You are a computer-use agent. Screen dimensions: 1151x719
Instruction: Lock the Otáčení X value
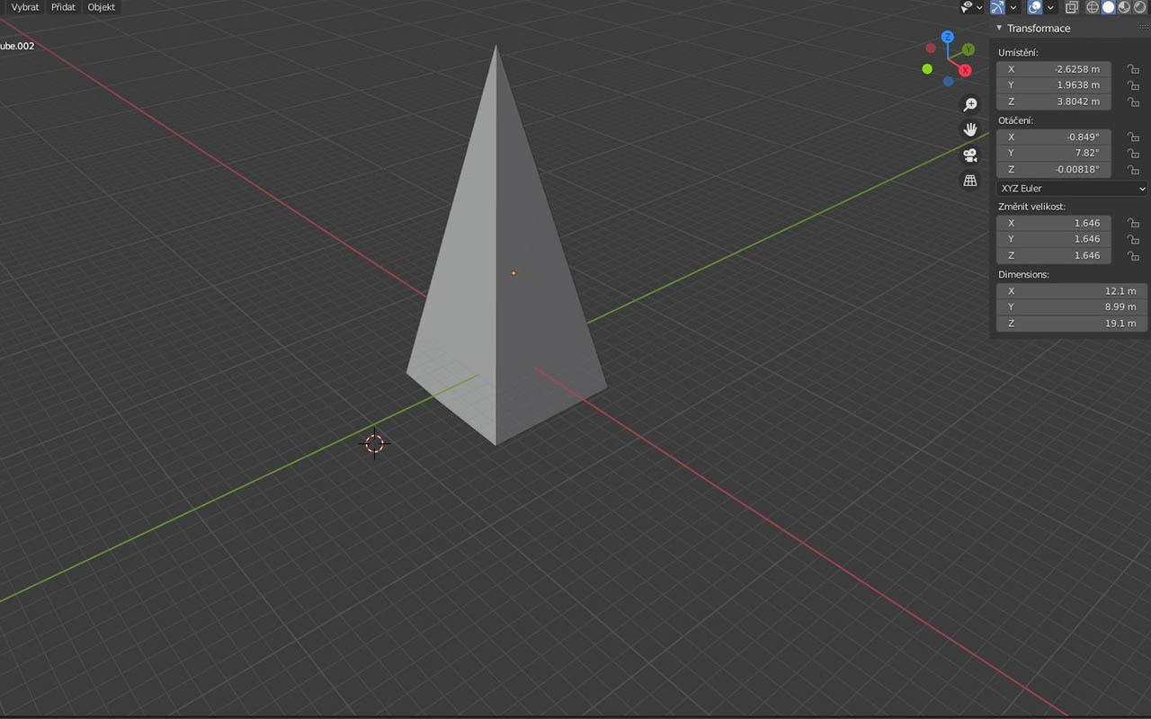(x=1133, y=137)
